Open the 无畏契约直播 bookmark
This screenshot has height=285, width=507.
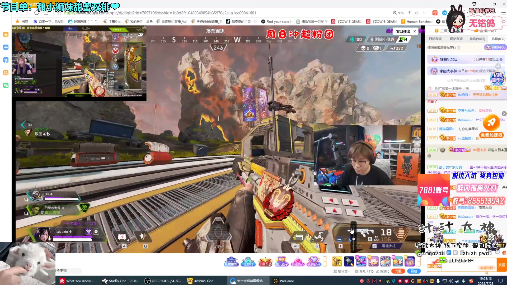pyautogui.click(x=171, y=22)
